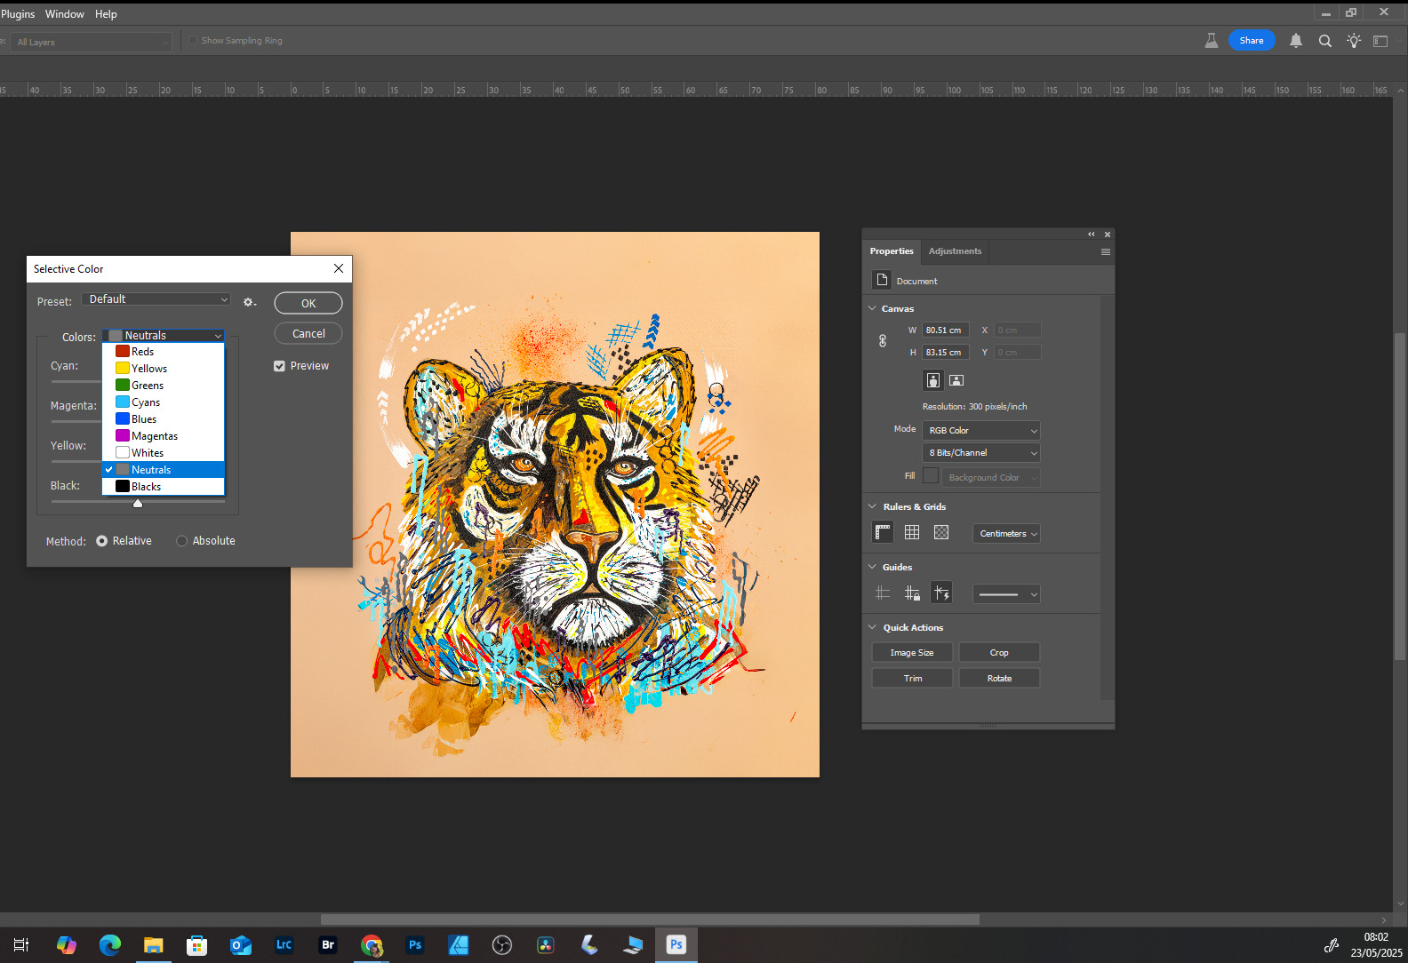
Task: Click Cancel in Selective Color dialog
Action: coord(308,333)
